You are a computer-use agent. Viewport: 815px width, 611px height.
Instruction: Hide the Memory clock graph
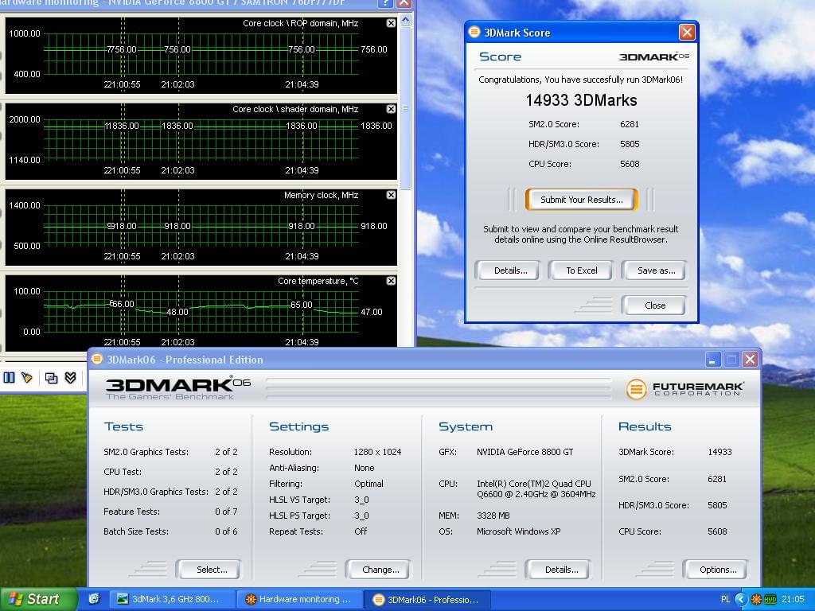(391, 195)
